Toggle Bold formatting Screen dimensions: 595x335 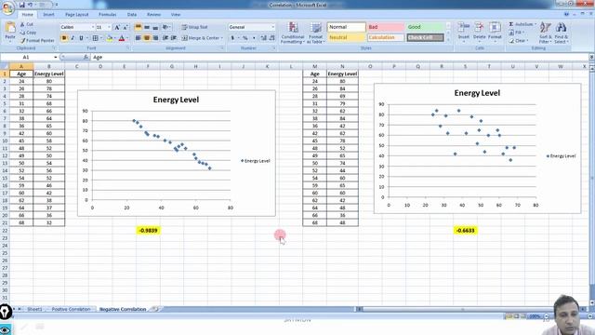point(64,38)
